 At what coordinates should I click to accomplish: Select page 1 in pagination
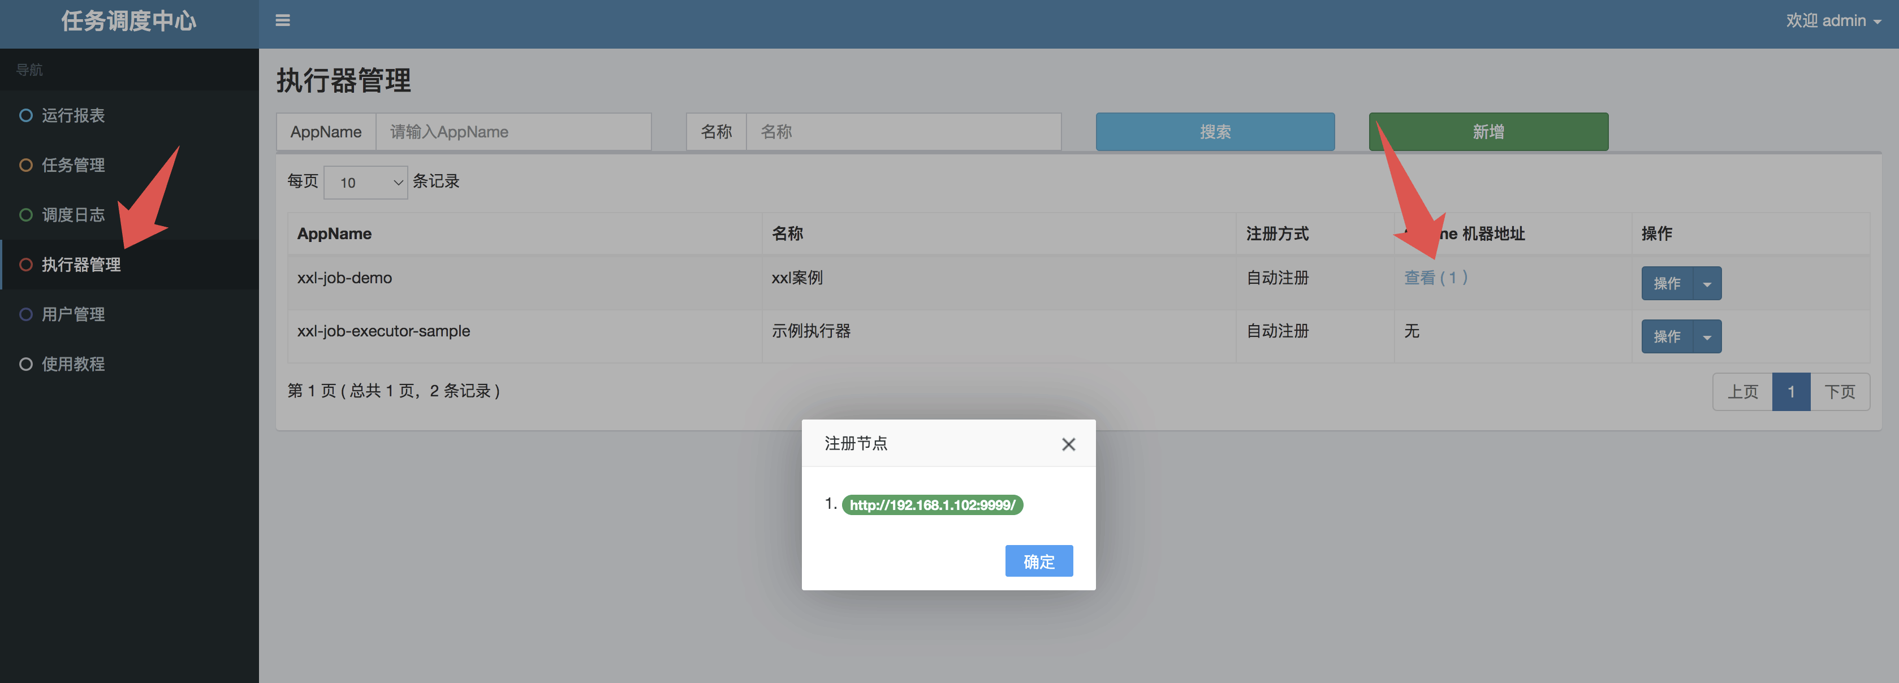(1790, 392)
